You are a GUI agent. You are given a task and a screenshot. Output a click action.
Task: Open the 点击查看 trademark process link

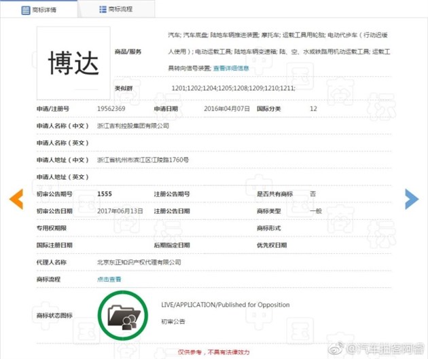pos(109,279)
